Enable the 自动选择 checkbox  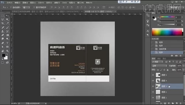[x=11, y=8]
